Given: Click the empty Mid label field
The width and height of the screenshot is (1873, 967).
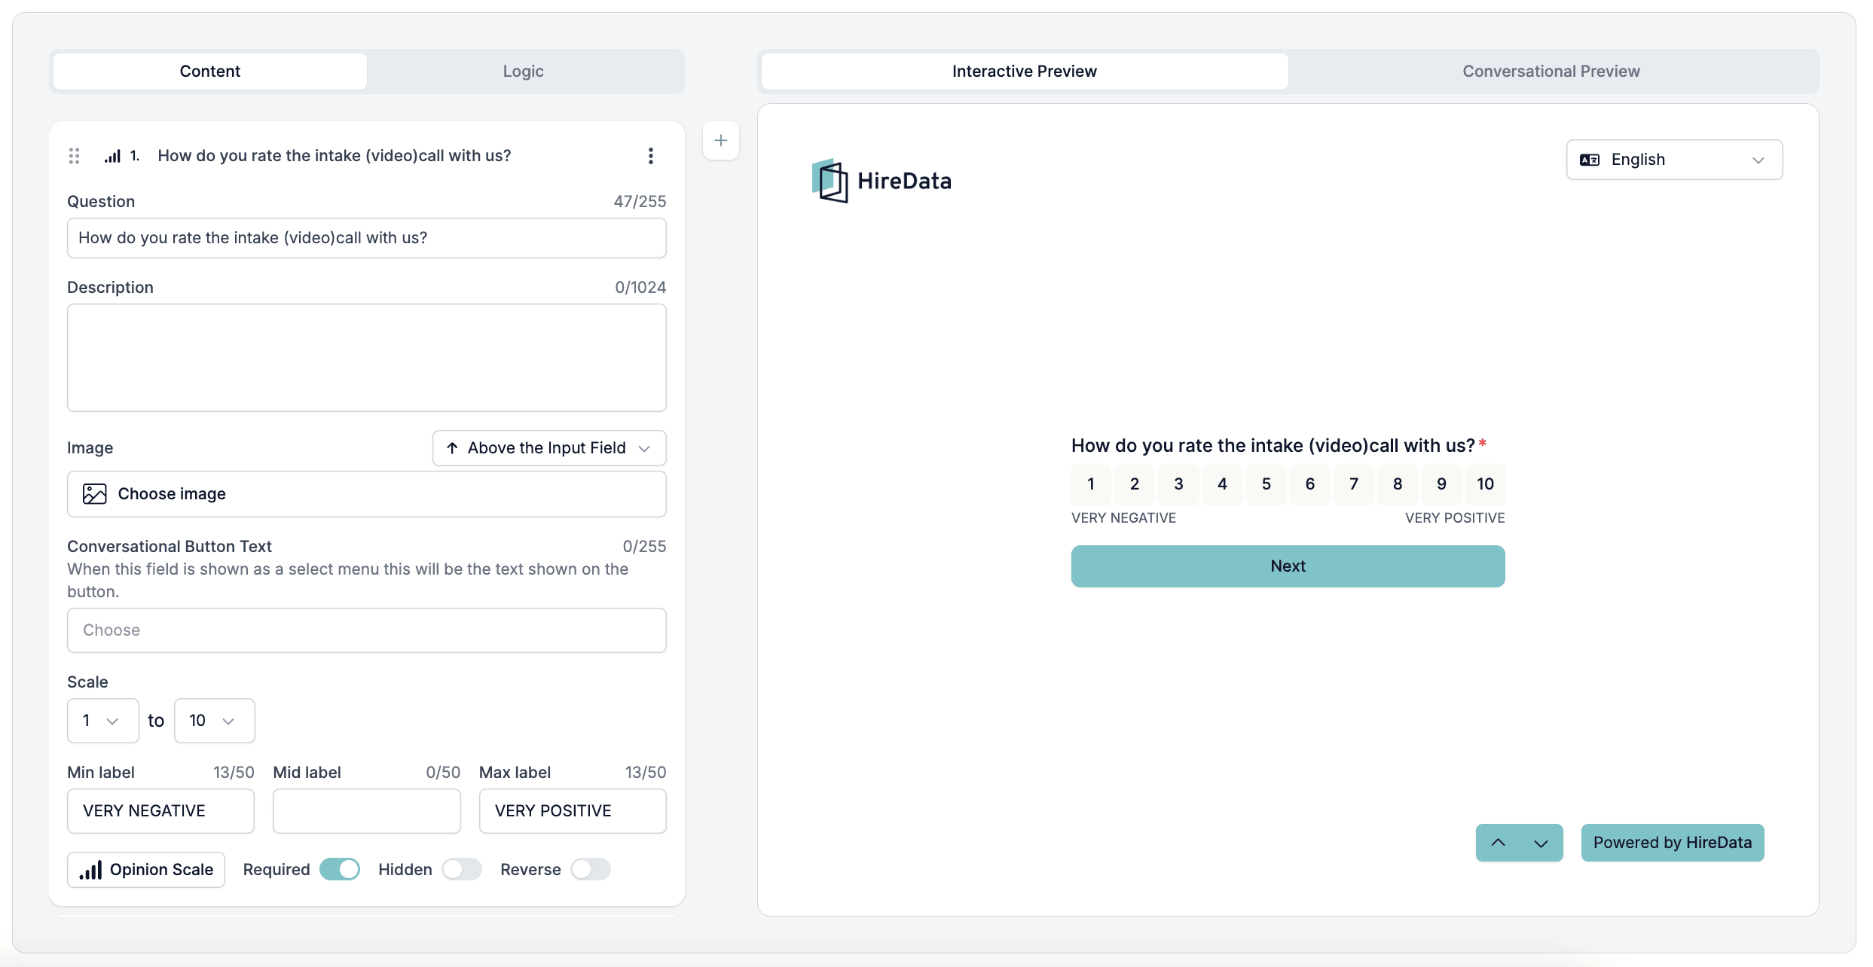Looking at the screenshot, I should 367,811.
